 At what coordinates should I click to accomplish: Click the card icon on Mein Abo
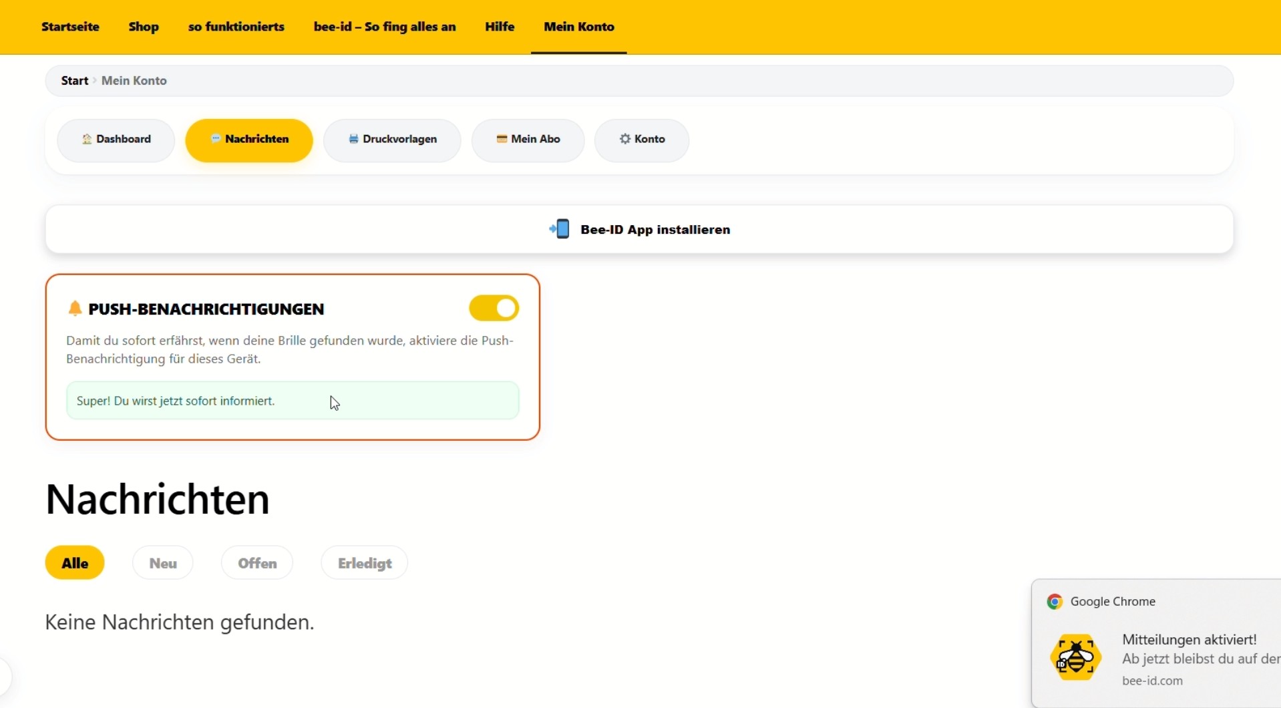tap(502, 139)
